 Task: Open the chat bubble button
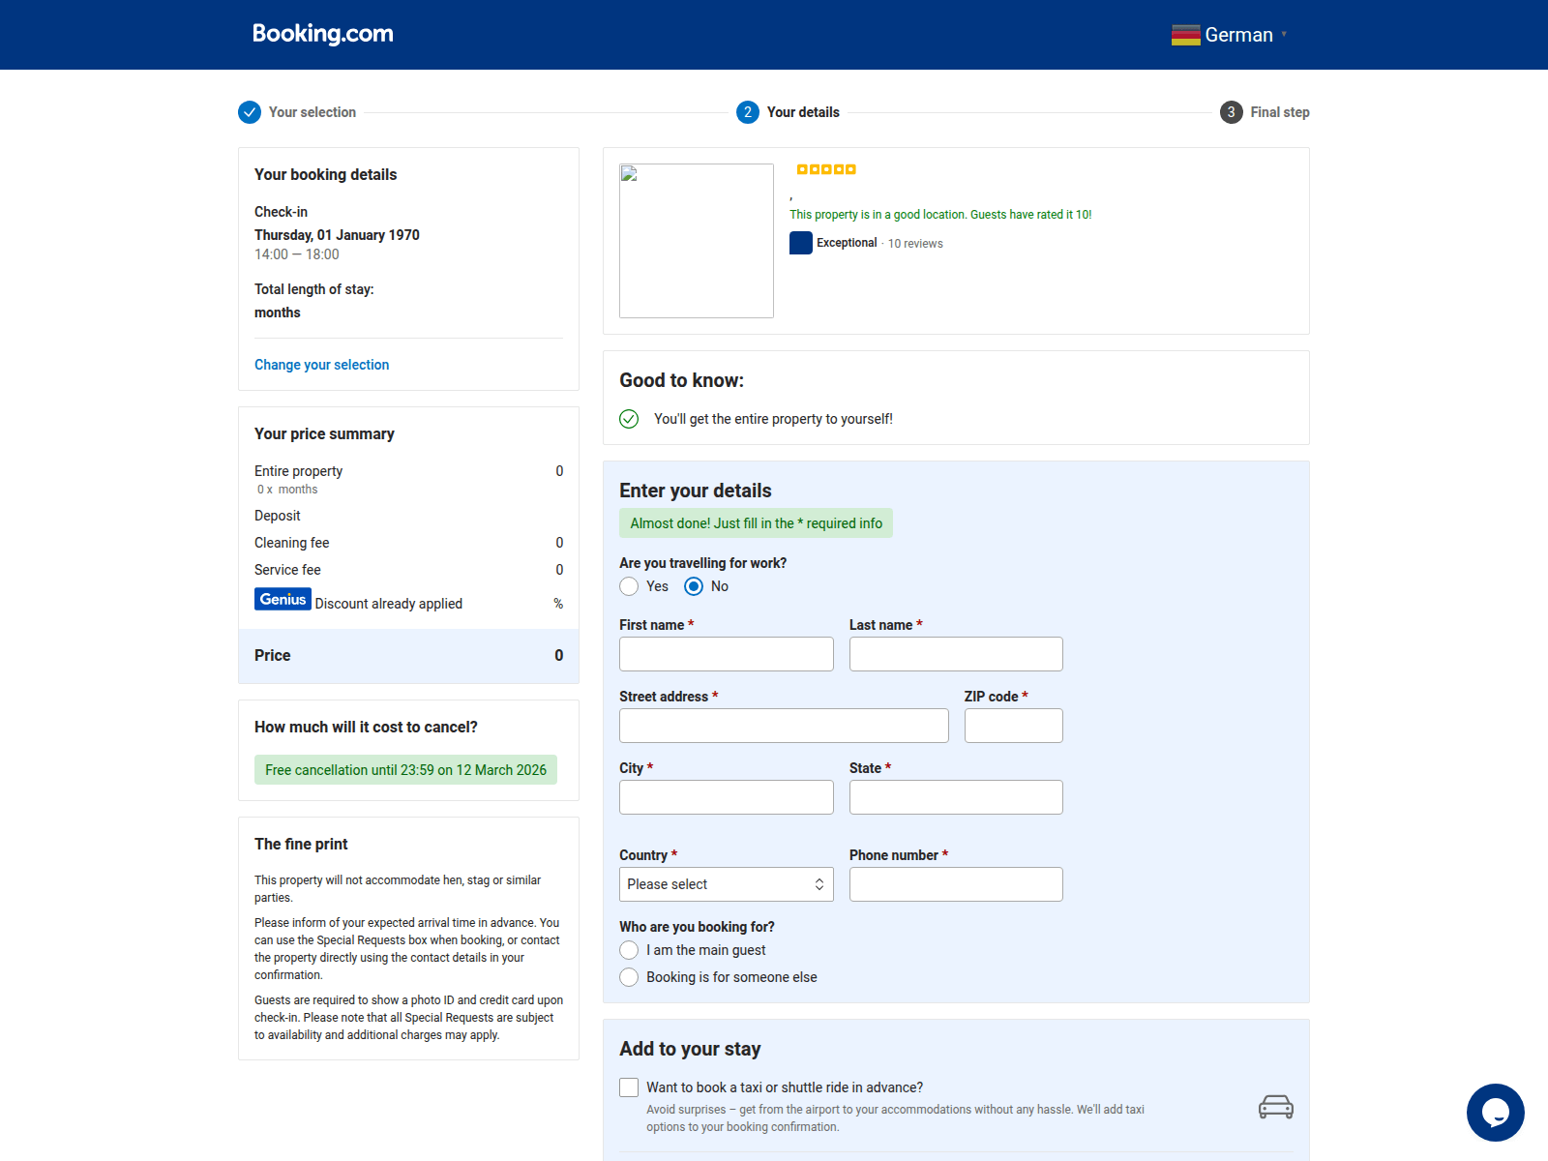1495,1113
